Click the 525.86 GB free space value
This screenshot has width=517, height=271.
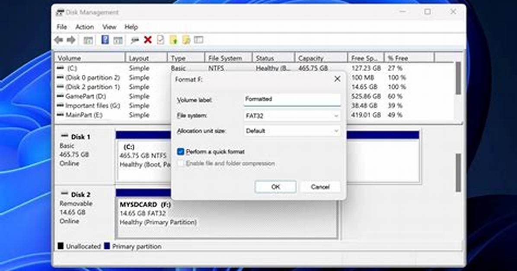pos(366,96)
